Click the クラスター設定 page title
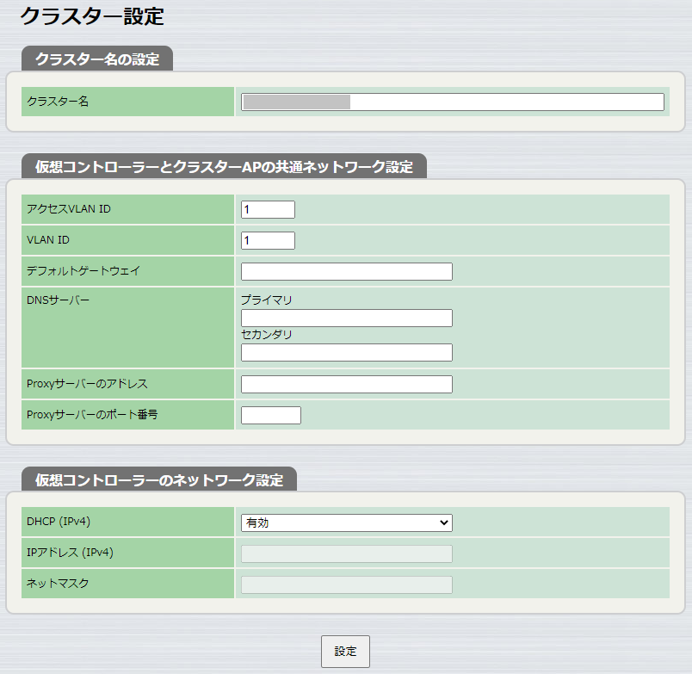The height and width of the screenshot is (674, 692). point(80,15)
